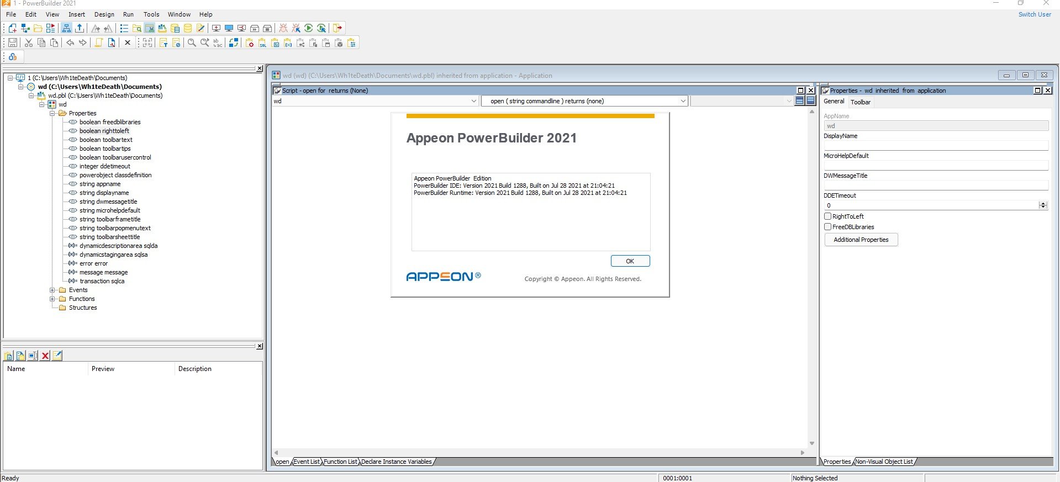Click the New document icon in the toolbar
This screenshot has height=482, width=1060.
(12, 28)
